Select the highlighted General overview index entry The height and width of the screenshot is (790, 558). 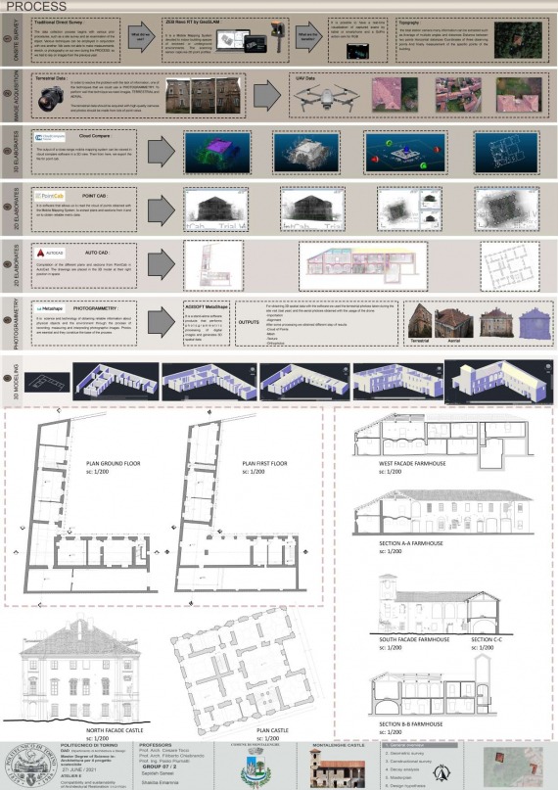[420, 745]
